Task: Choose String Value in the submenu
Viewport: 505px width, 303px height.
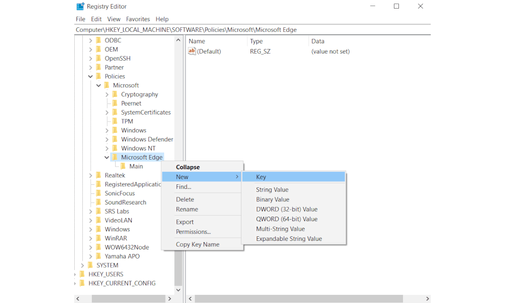Action: point(294,190)
